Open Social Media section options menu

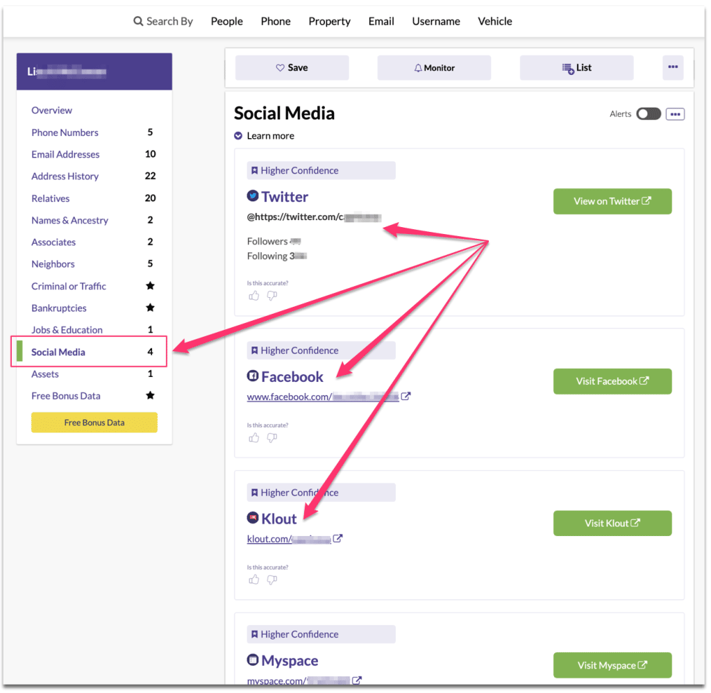tap(675, 115)
